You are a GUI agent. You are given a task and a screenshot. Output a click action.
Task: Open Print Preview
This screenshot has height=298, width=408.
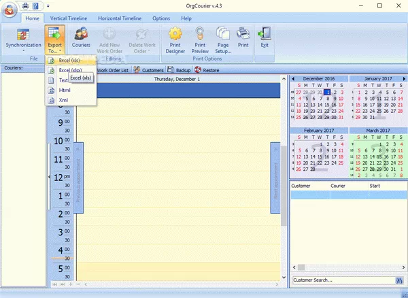[200, 38]
